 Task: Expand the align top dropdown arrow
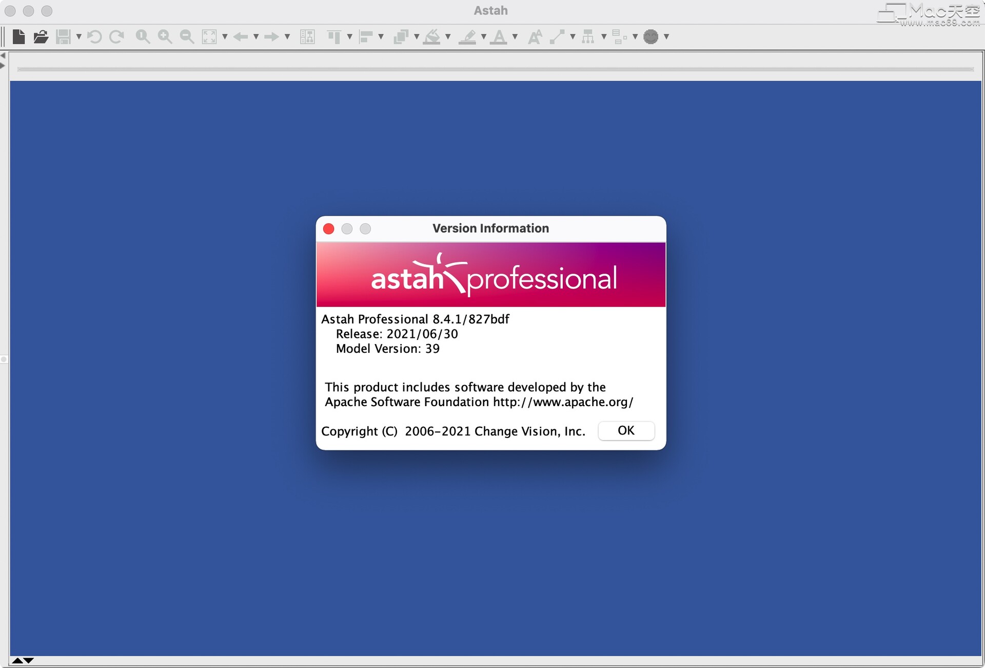click(349, 36)
